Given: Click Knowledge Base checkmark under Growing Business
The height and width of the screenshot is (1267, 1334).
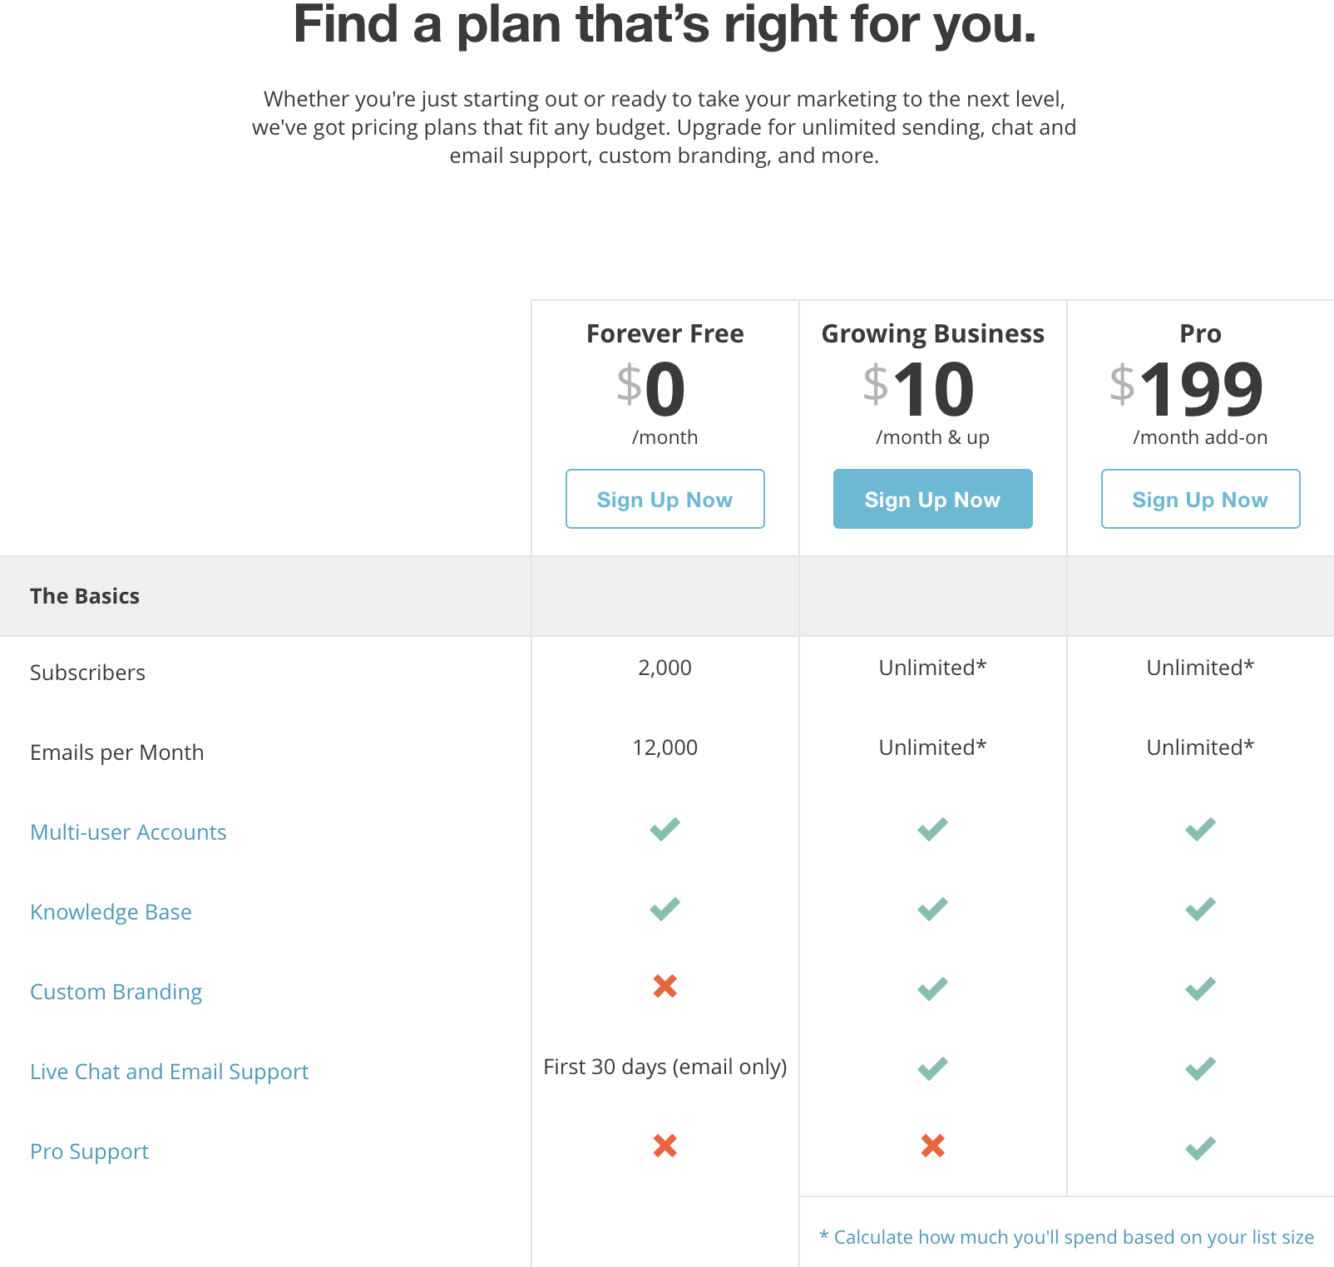Looking at the screenshot, I should [932, 909].
